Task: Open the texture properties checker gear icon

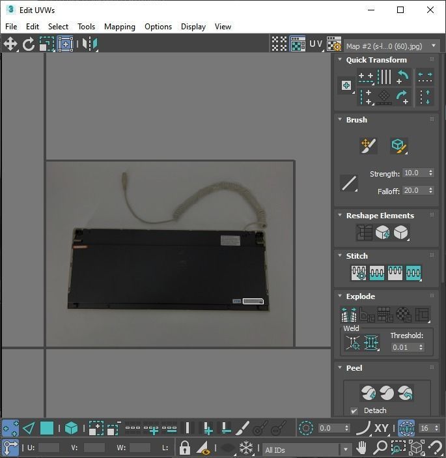Action: [333, 44]
